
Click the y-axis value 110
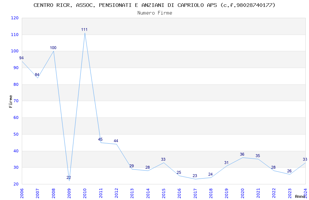(15, 35)
